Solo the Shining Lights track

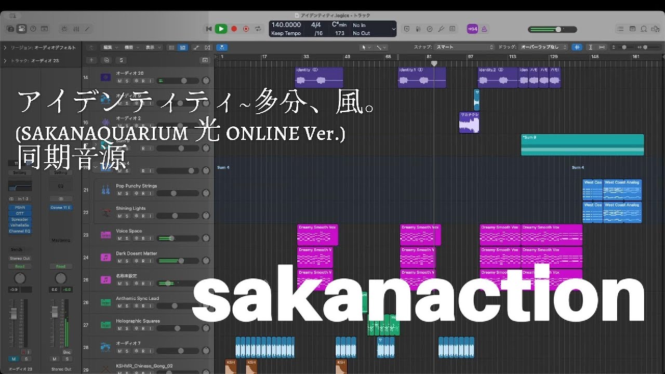pos(127,216)
